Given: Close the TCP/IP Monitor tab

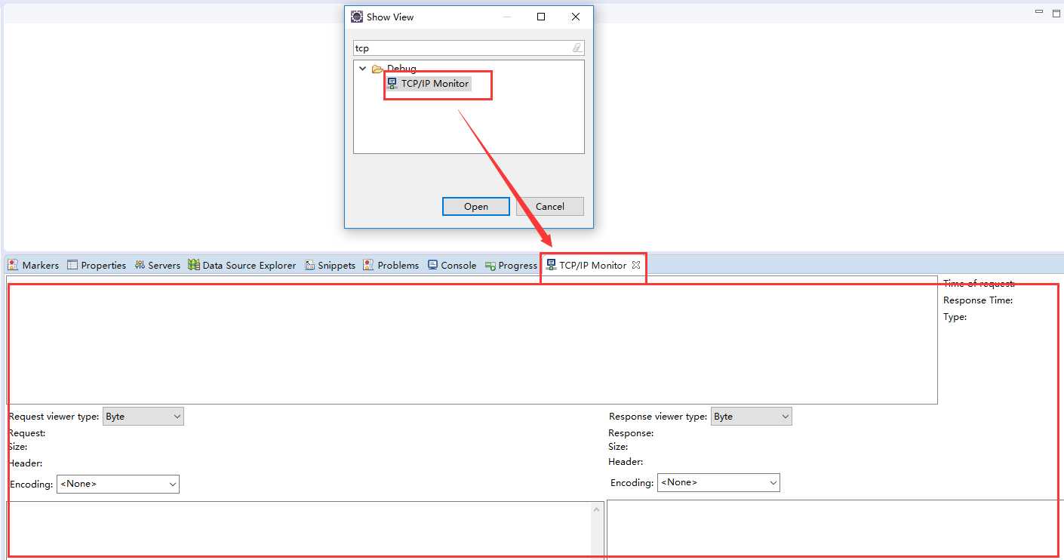Looking at the screenshot, I should tap(636, 265).
